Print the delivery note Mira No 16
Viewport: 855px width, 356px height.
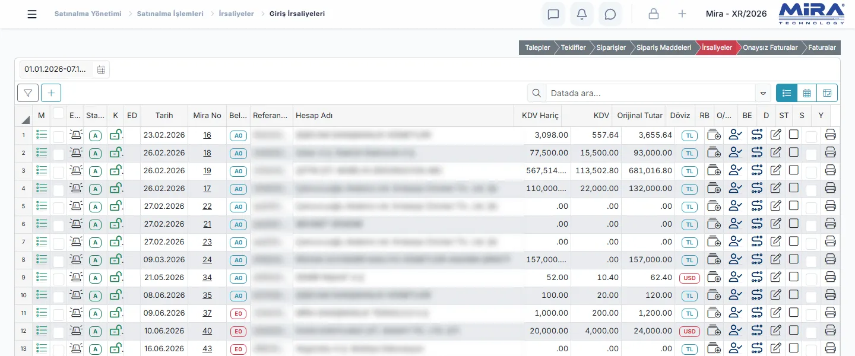coord(831,135)
